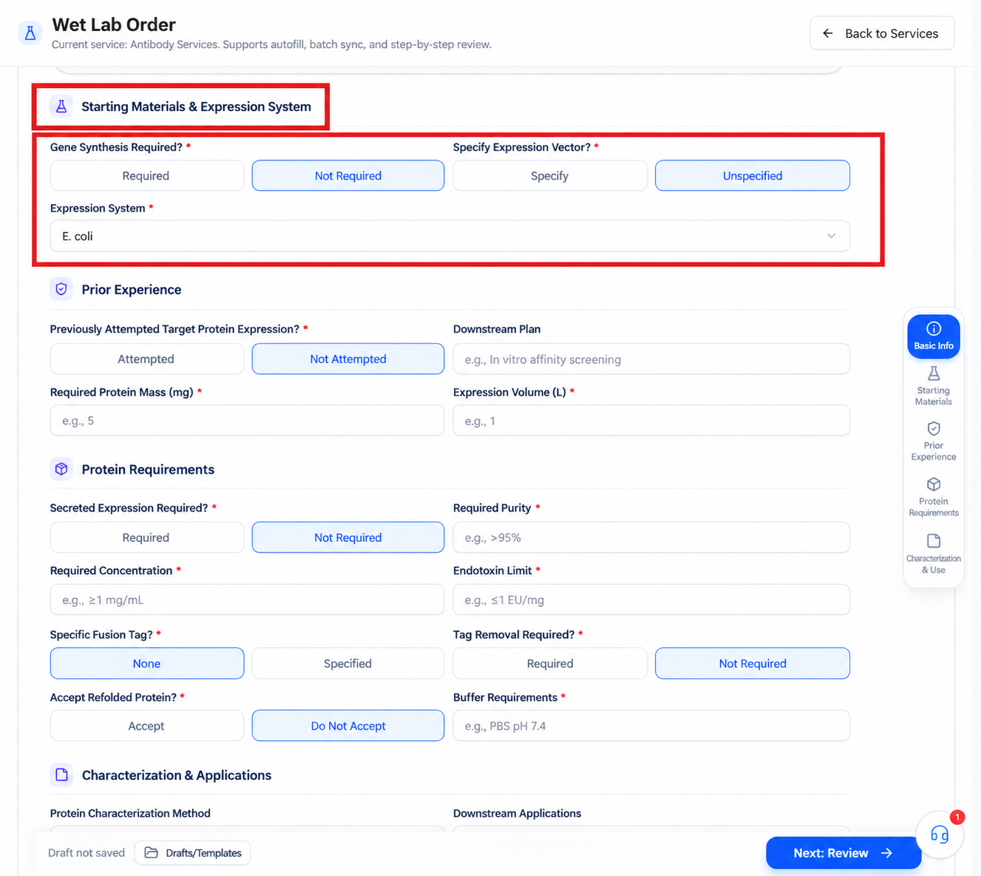
Task: Expand the Expression System dropdown
Action: click(x=450, y=236)
